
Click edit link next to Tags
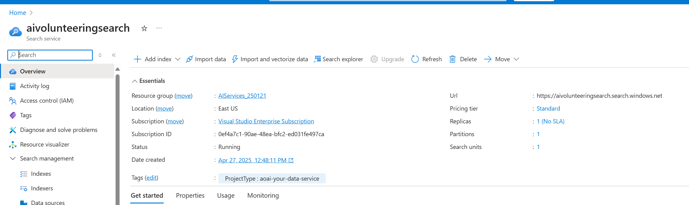pos(151,178)
